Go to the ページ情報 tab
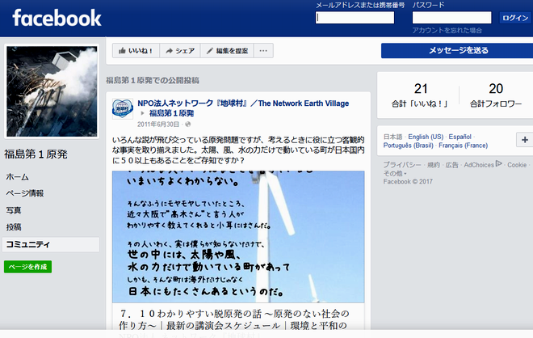Image resolution: width=533 pixels, height=338 pixels. coord(25,193)
